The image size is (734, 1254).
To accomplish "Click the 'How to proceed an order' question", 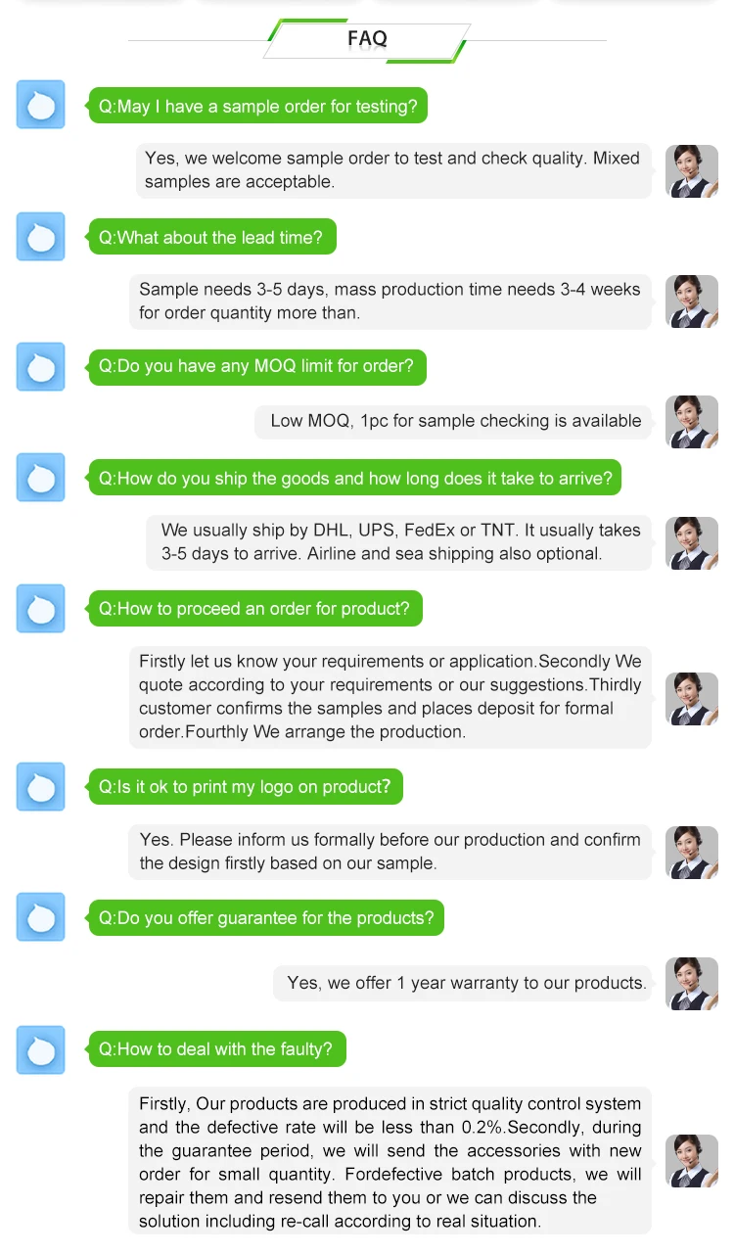I will [254, 609].
